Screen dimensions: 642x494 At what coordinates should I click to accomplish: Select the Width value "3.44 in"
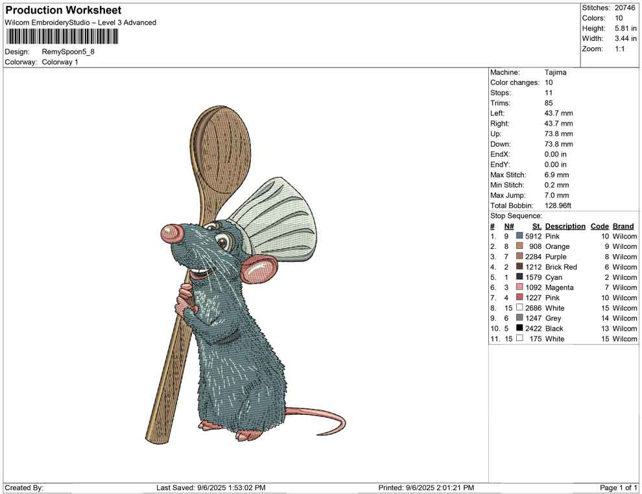click(x=626, y=38)
